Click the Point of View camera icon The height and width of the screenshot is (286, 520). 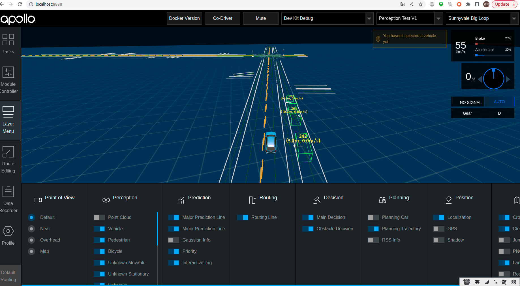[38, 200]
